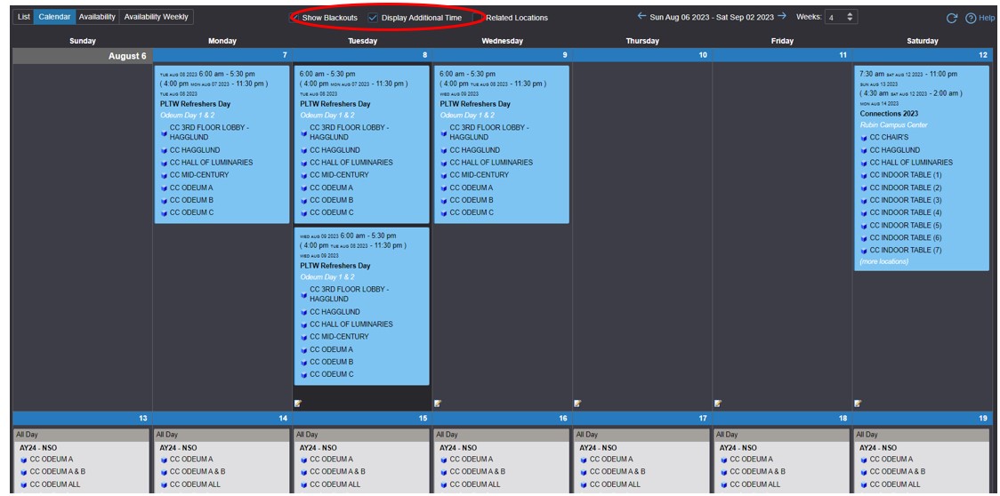
Task: Toggle the Show Blackouts checkbox
Action: tap(295, 18)
